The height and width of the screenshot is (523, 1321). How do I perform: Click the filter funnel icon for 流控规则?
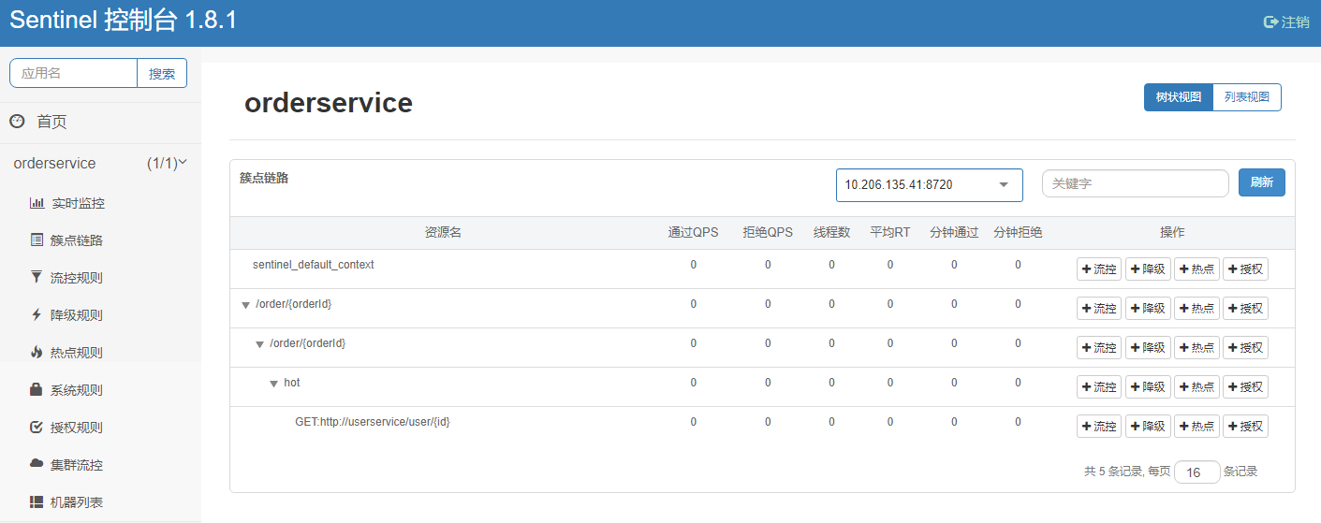tap(37, 277)
